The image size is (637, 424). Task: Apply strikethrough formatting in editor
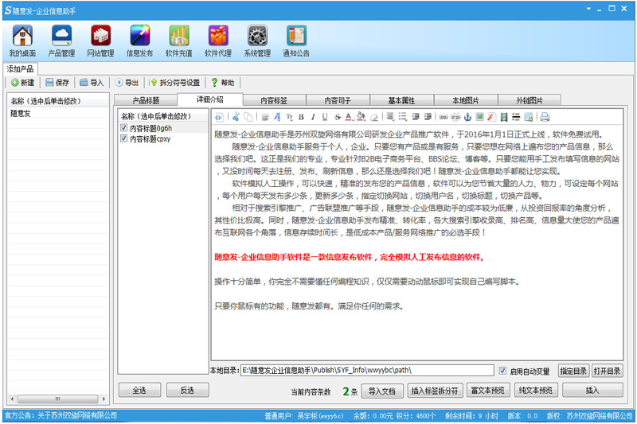pos(337,117)
